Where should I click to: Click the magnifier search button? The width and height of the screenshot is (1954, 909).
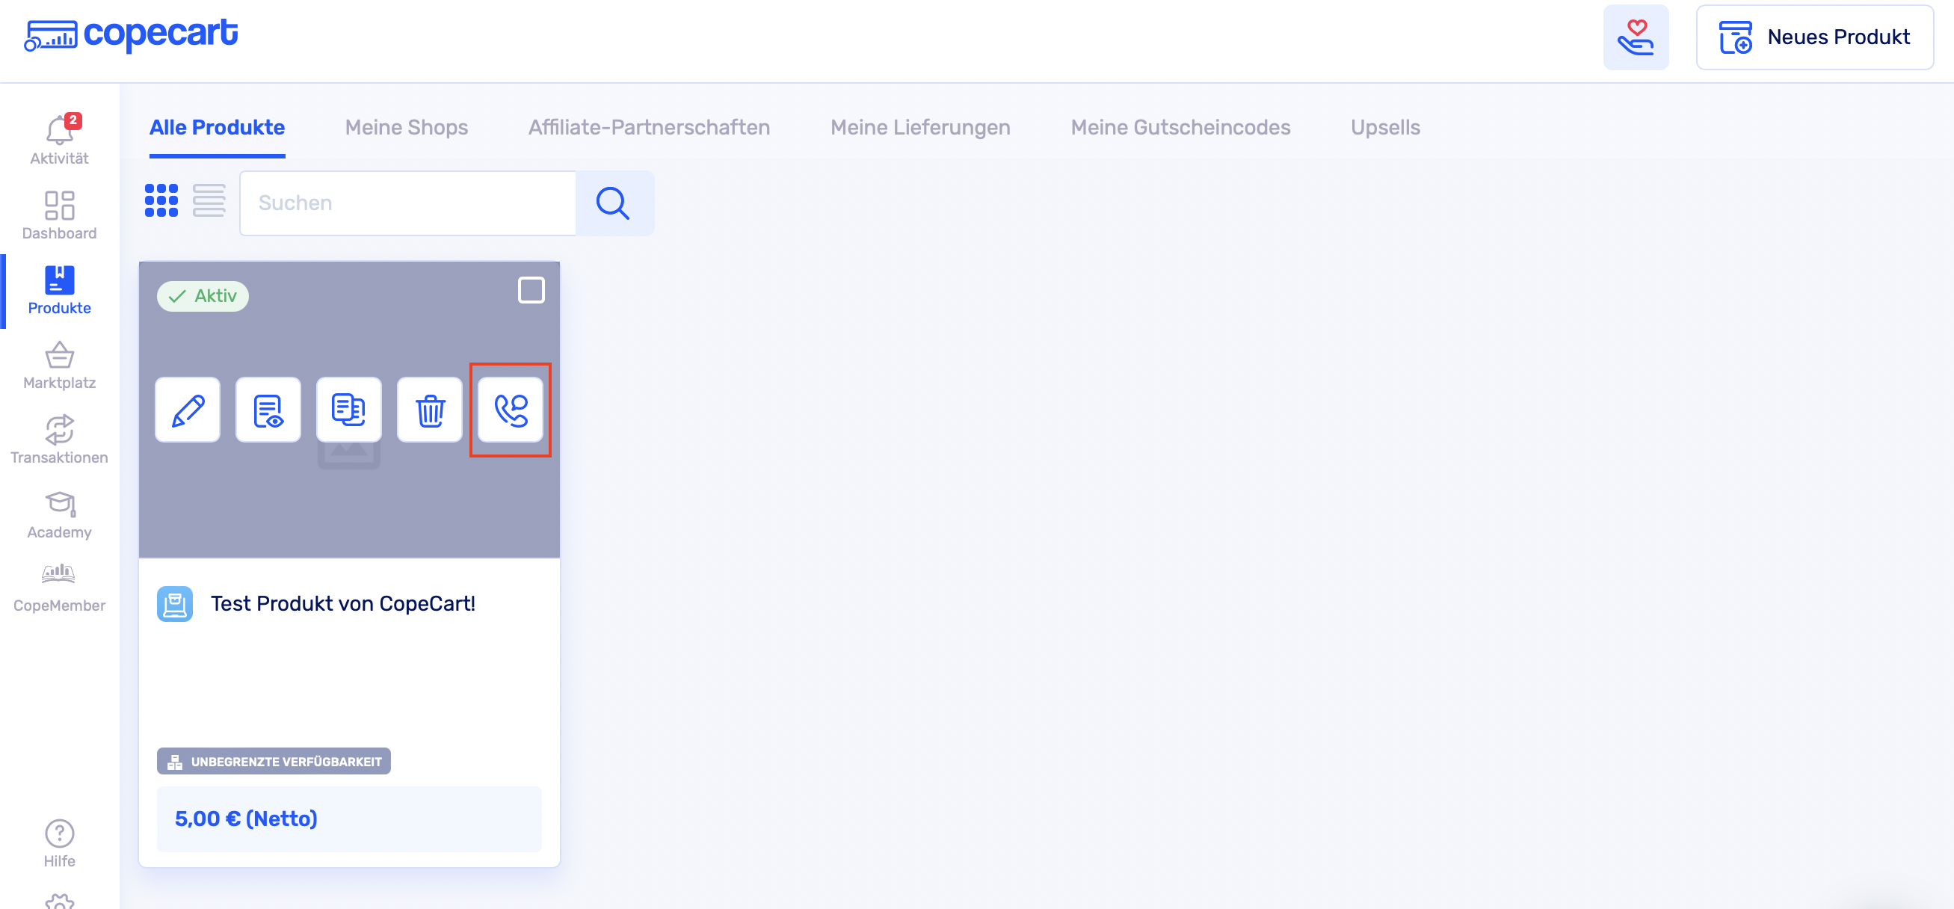point(613,203)
